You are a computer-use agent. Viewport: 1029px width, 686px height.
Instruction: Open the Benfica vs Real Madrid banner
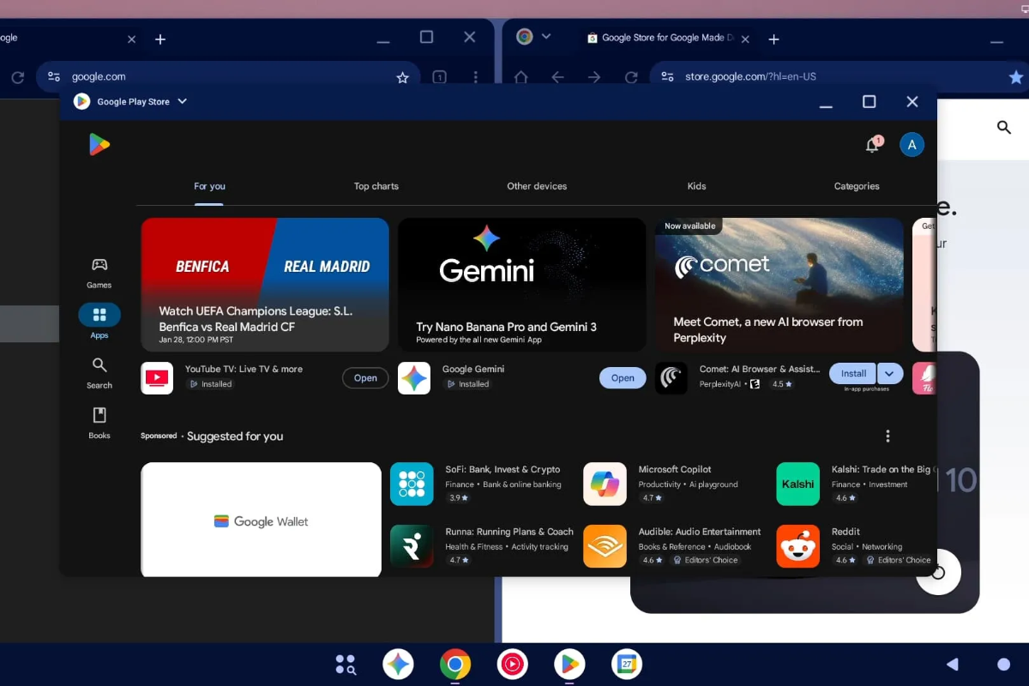(265, 285)
